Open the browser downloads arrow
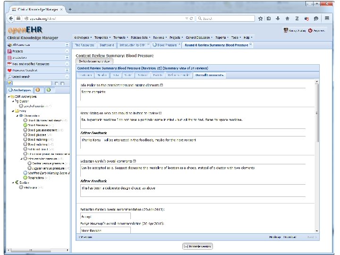 pos(278,18)
